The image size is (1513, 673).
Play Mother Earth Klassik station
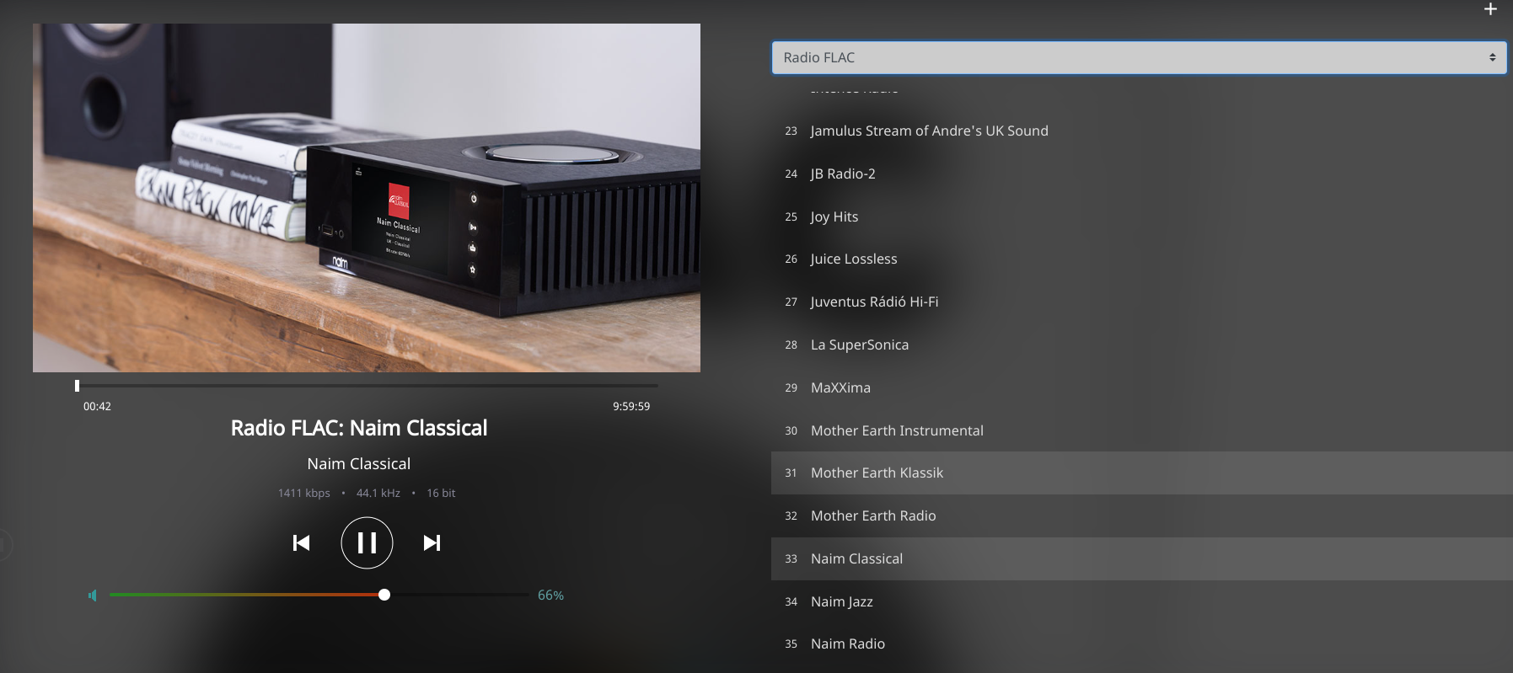point(1142,473)
